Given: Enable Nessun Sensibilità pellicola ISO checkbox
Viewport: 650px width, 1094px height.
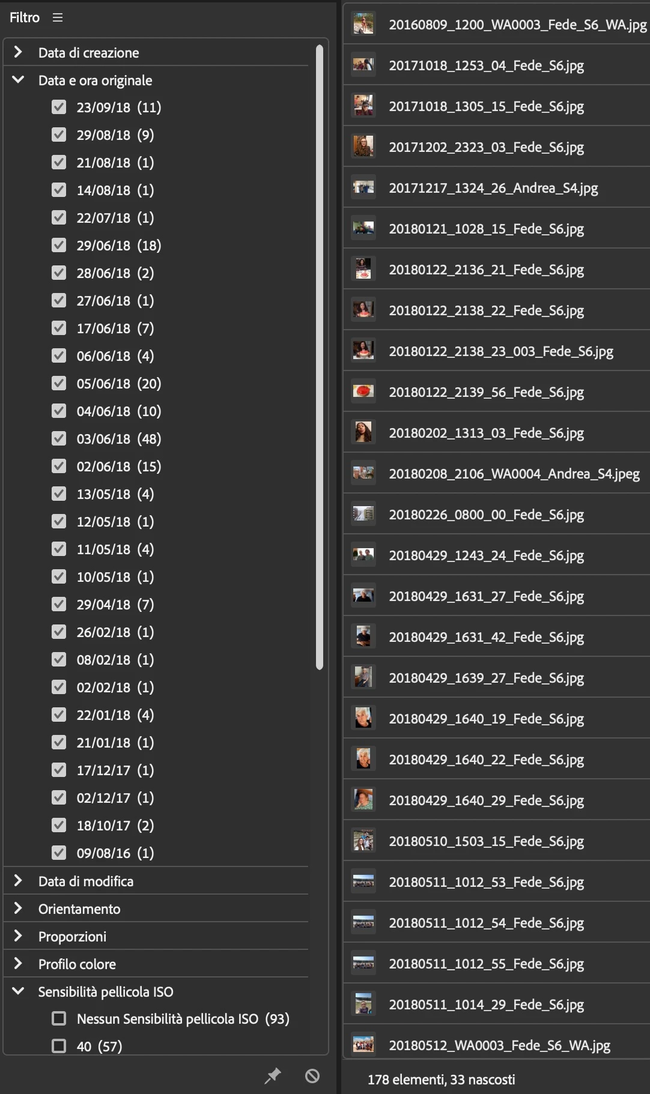Looking at the screenshot, I should (59, 1018).
